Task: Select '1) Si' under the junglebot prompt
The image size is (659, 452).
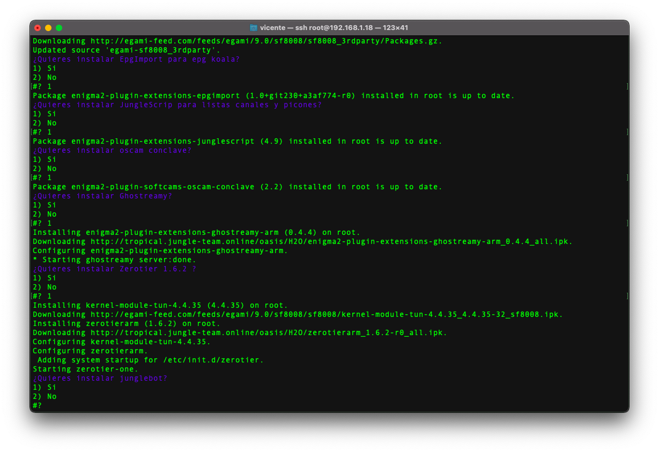Action: point(45,388)
